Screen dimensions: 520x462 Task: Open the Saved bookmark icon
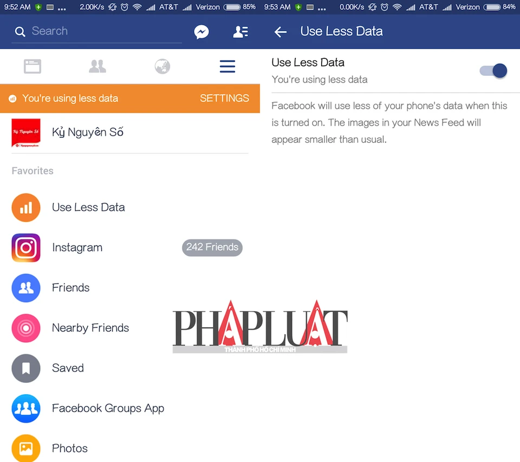coord(26,368)
